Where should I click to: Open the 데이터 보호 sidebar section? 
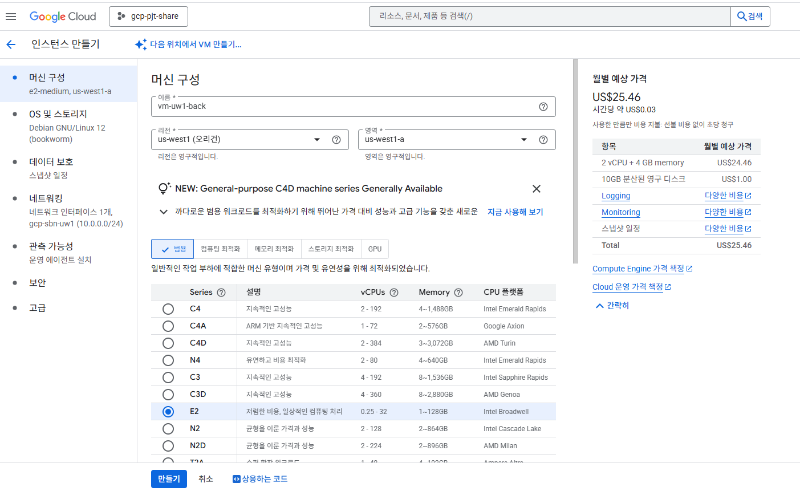(x=68, y=168)
